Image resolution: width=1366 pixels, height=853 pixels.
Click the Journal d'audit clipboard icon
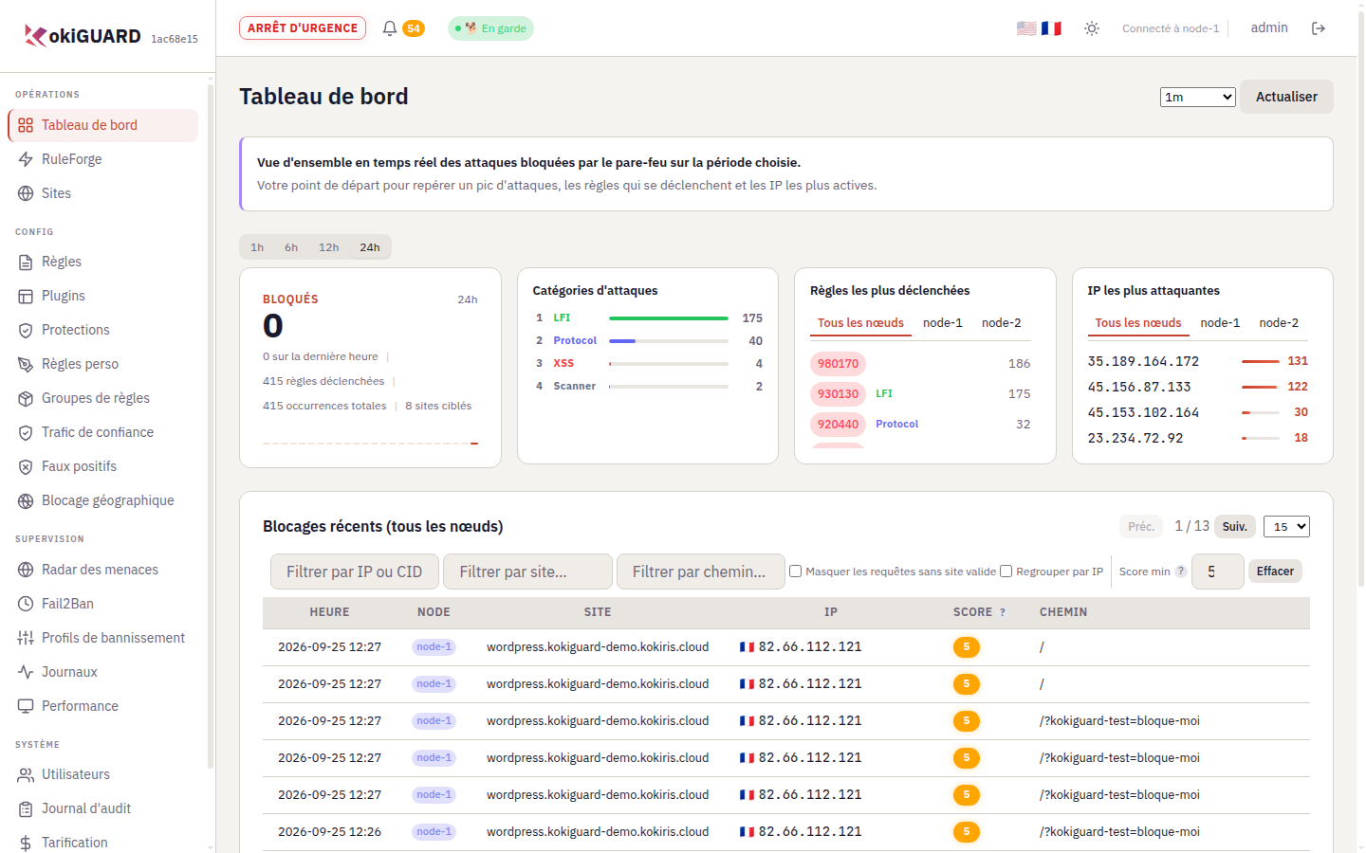click(x=26, y=808)
